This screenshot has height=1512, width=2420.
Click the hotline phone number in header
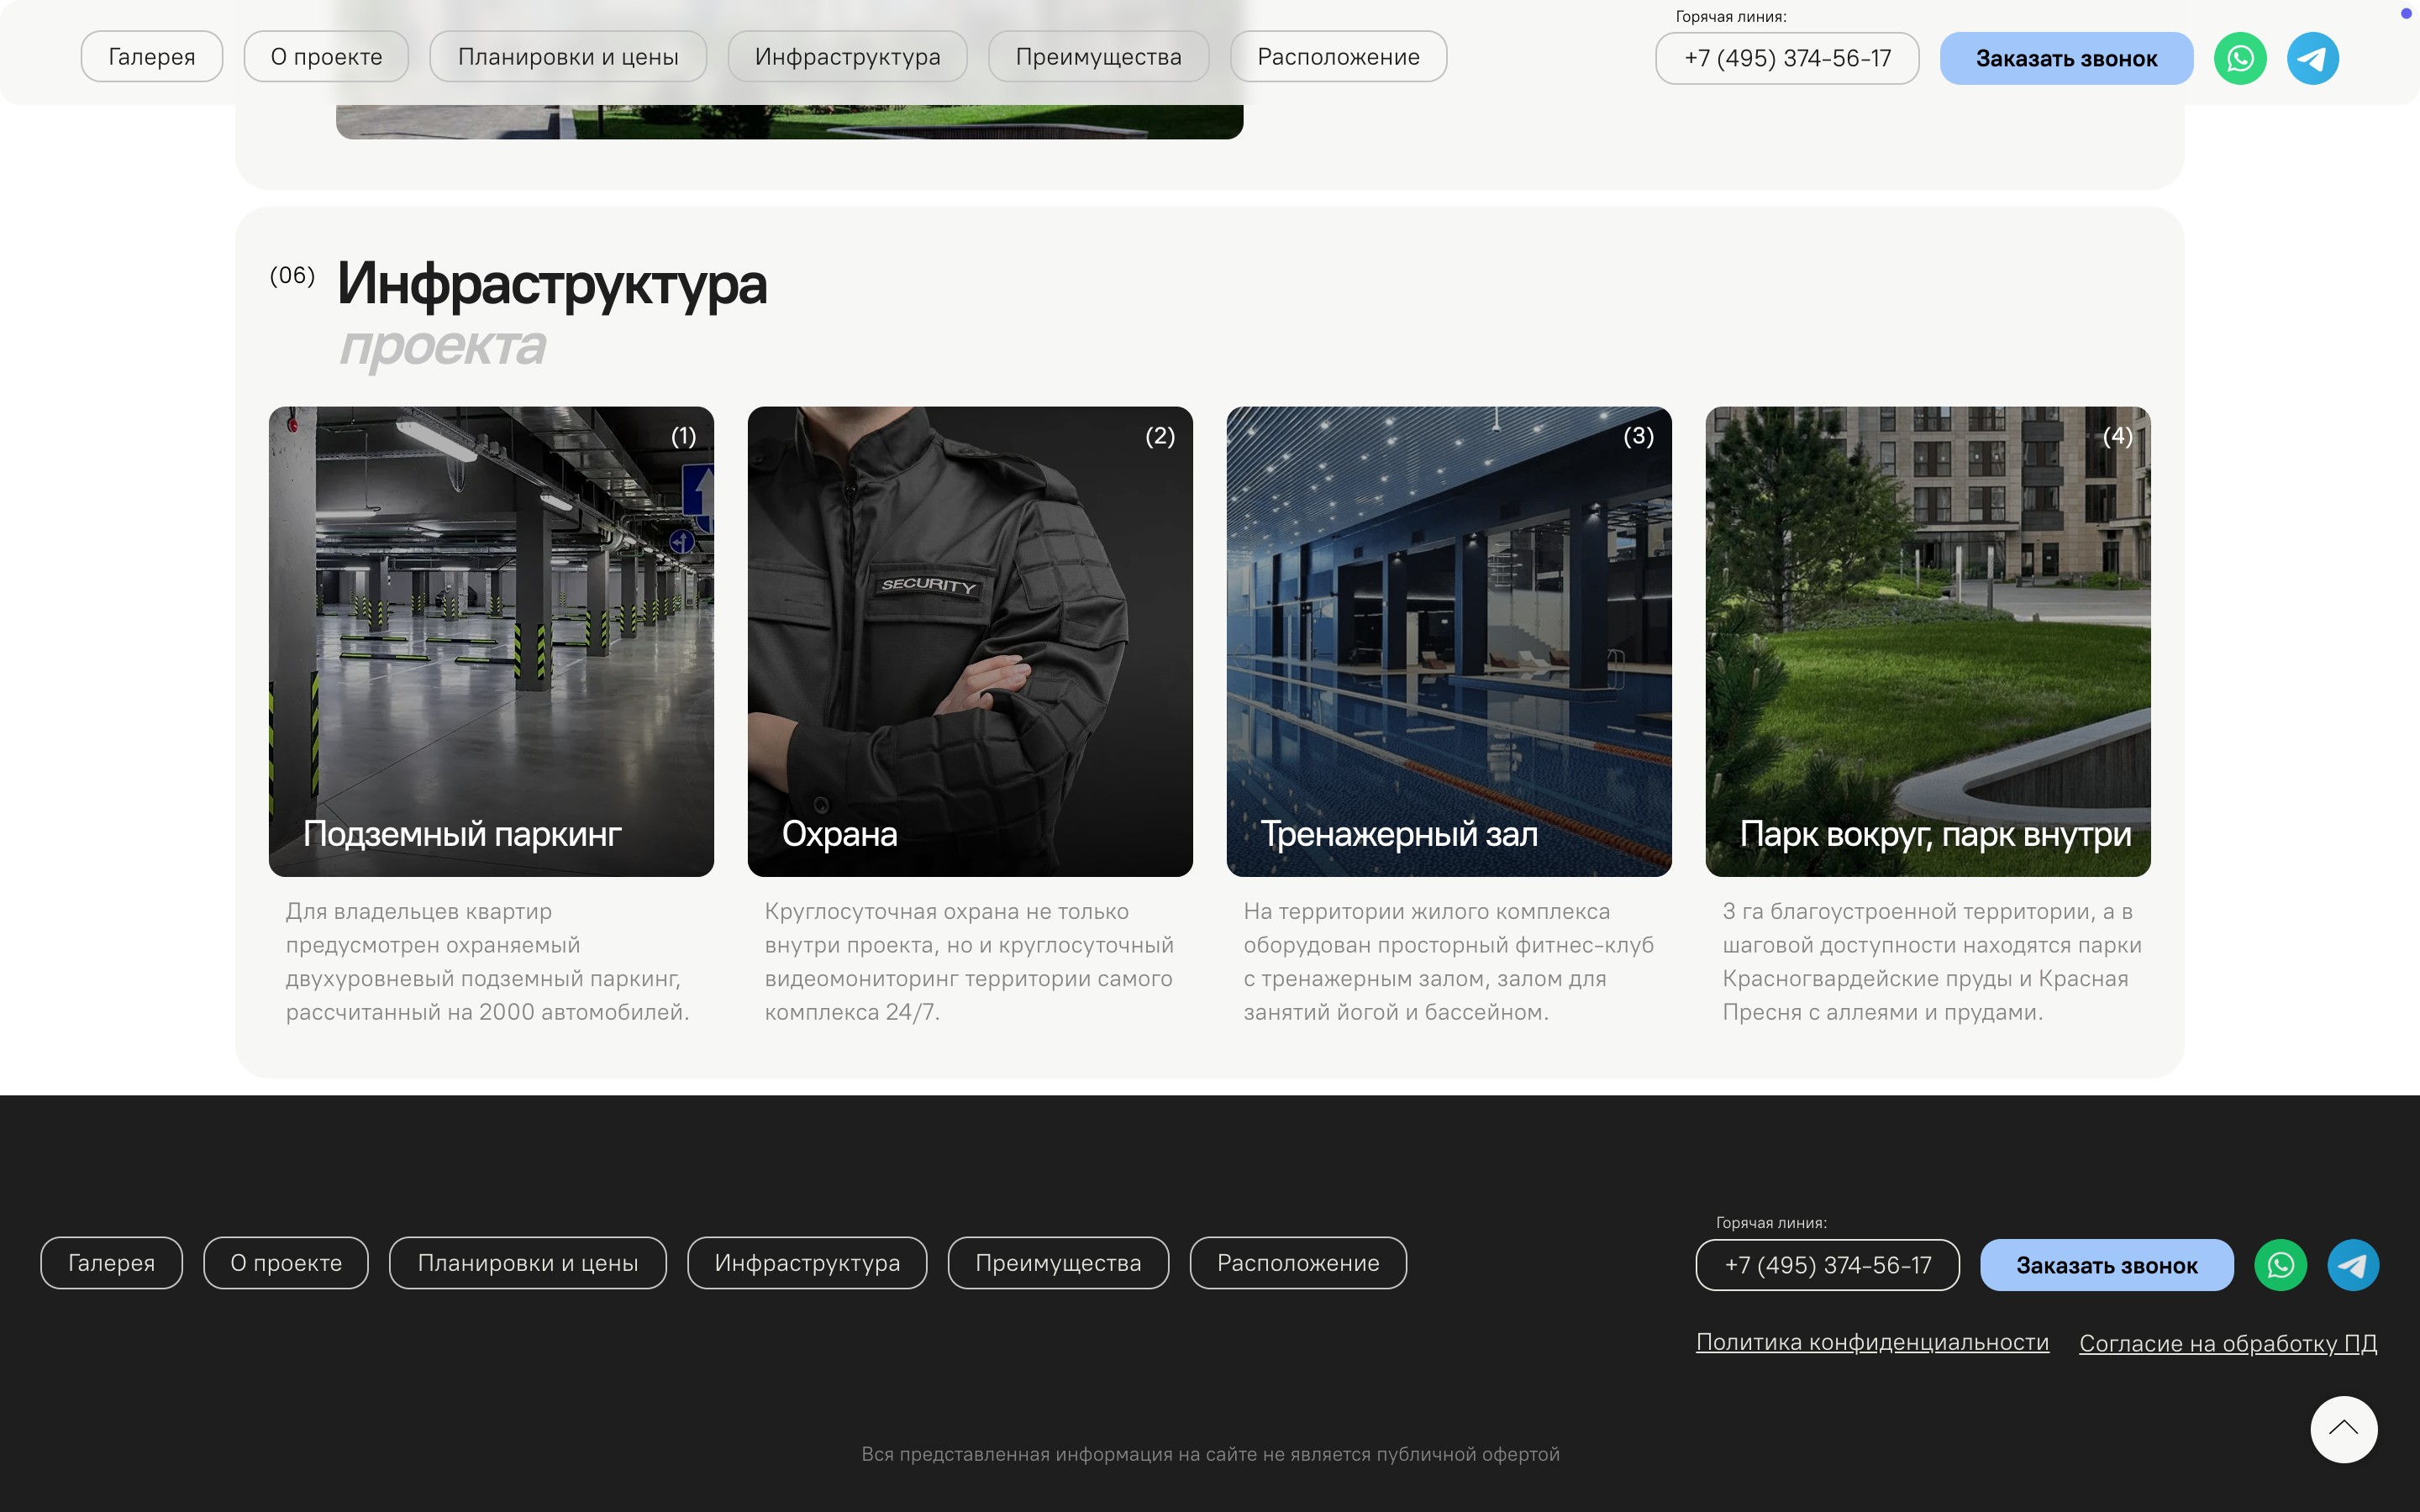pyautogui.click(x=1787, y=58)
